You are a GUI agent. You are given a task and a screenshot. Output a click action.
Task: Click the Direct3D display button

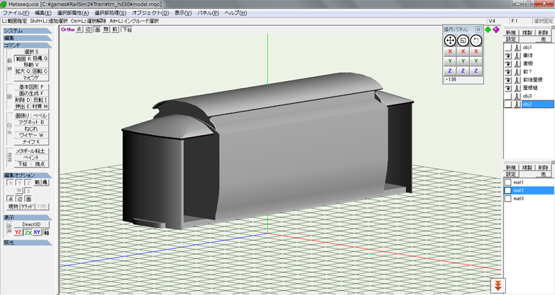31,224
